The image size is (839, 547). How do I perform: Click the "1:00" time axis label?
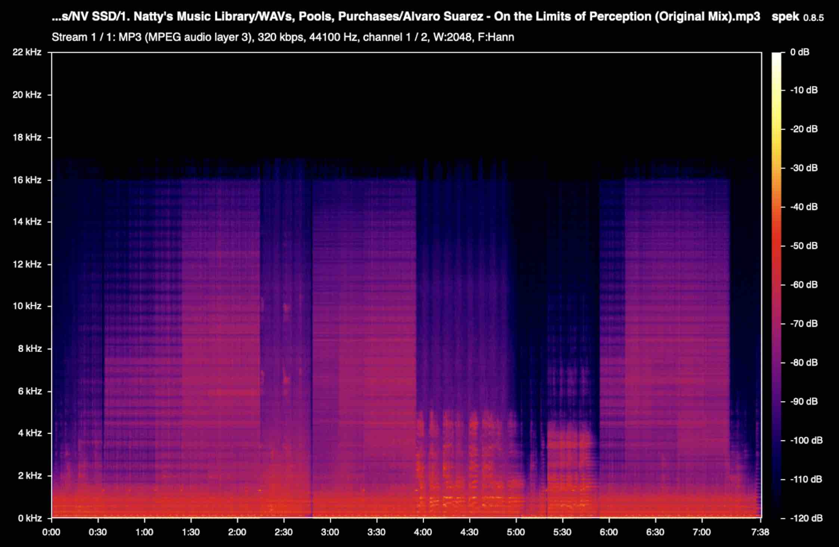tap(144, 532)
